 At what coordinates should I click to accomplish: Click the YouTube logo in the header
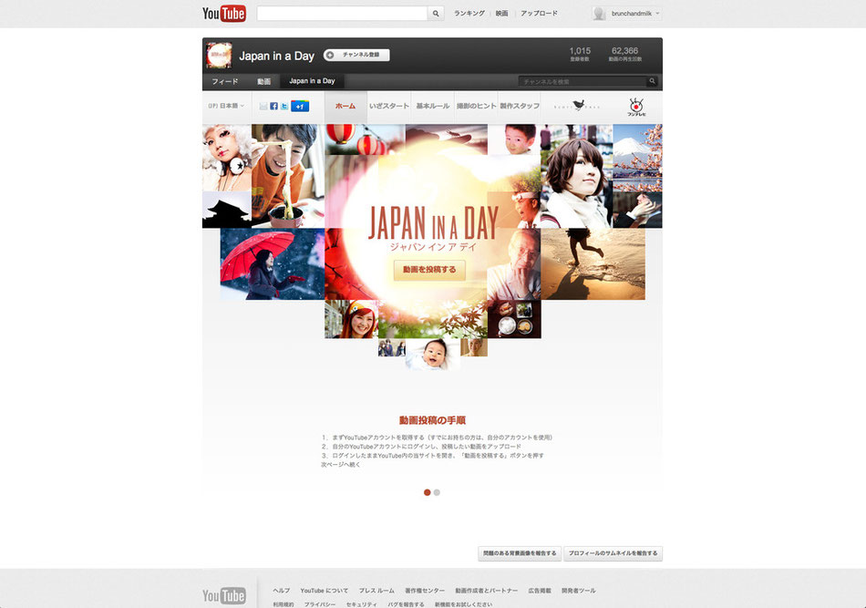(x=223, y=14)
